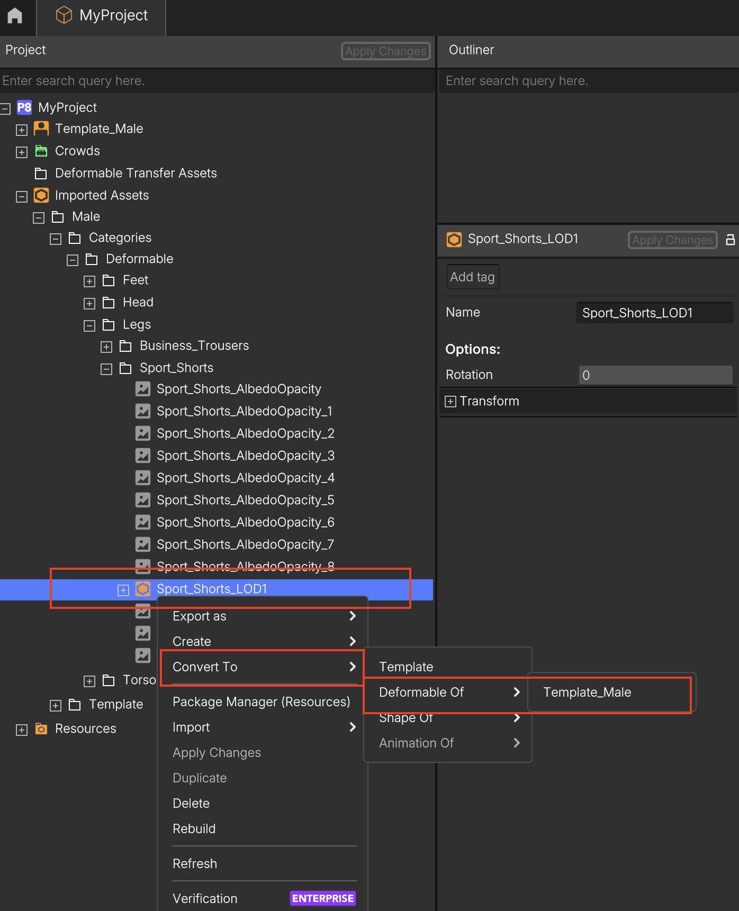Click the Resources folder orange icon

(x=41, y=728)
